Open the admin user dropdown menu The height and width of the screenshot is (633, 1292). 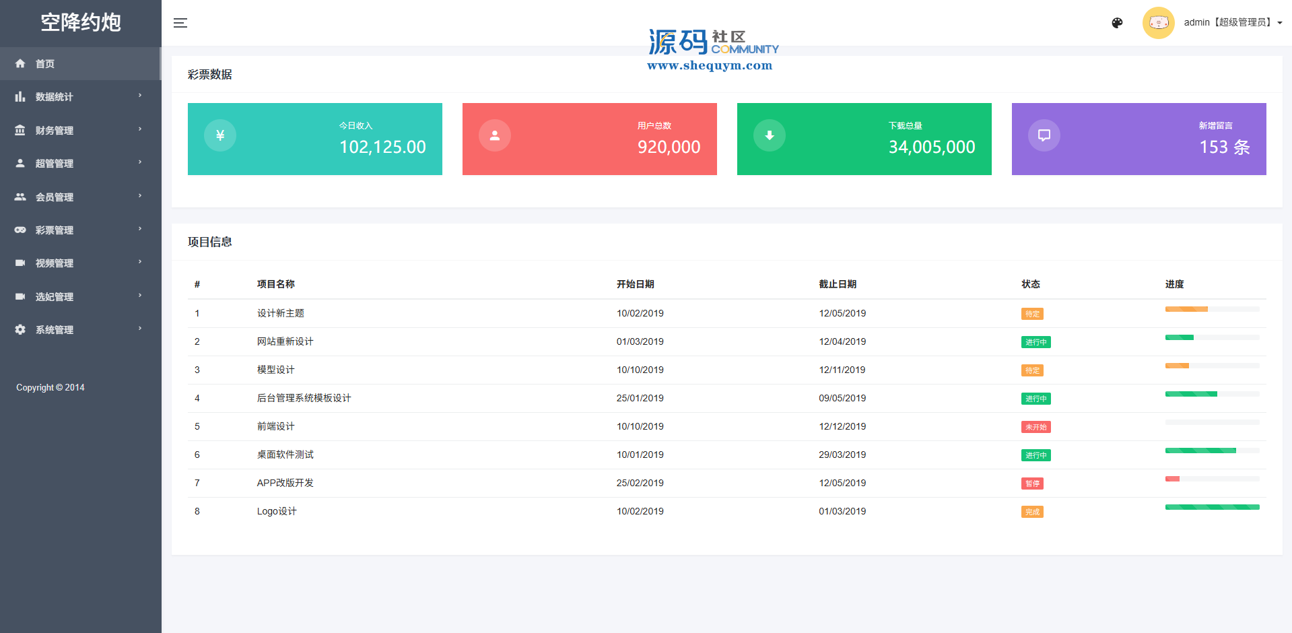coord(1232,23)
